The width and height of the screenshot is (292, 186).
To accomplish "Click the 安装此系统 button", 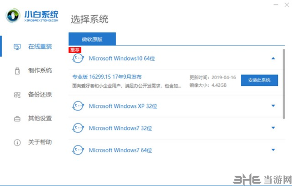I will tap(259, 80).
